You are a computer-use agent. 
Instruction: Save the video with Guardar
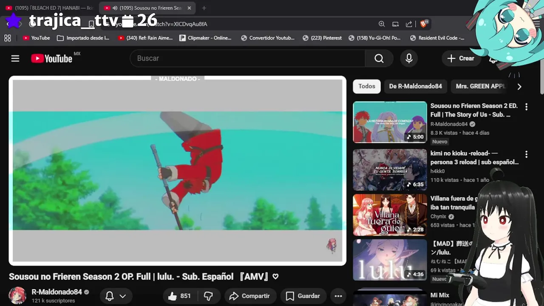click(x=303, y=296)
